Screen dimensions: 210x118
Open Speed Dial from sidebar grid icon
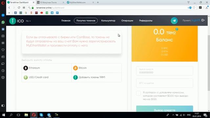(3, 43)
